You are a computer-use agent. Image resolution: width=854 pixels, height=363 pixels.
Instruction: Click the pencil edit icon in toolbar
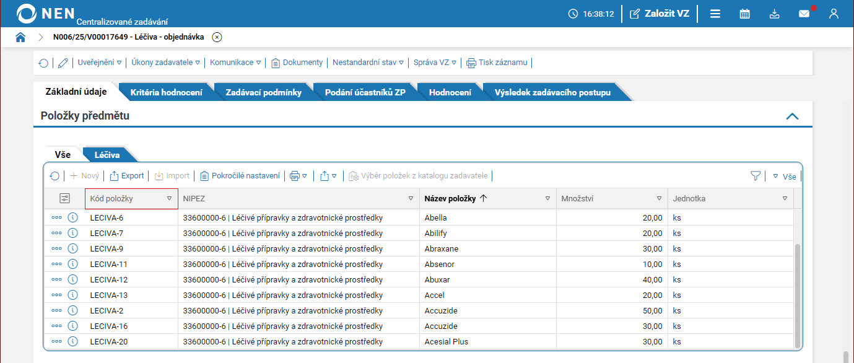pos(63,63)
